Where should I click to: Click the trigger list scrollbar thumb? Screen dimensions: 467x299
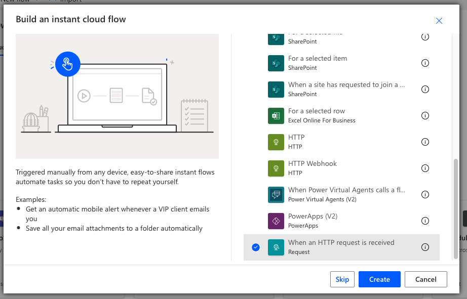pos(455,209)
